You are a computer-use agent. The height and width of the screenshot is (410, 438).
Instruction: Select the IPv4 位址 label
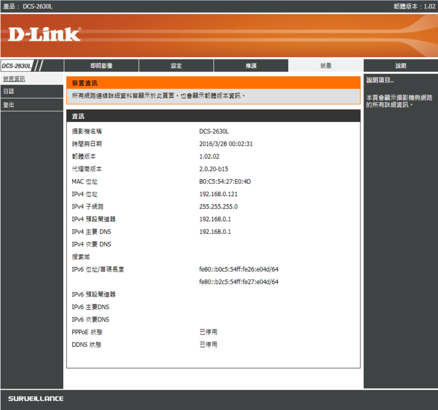click(84, 194)
